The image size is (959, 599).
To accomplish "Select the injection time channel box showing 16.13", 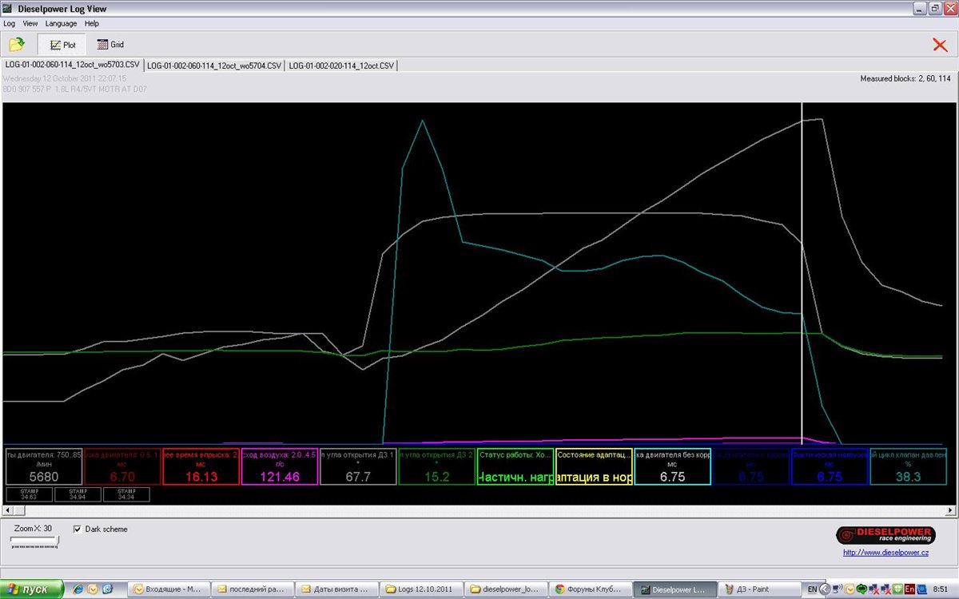I will click(x=201, y=466).
